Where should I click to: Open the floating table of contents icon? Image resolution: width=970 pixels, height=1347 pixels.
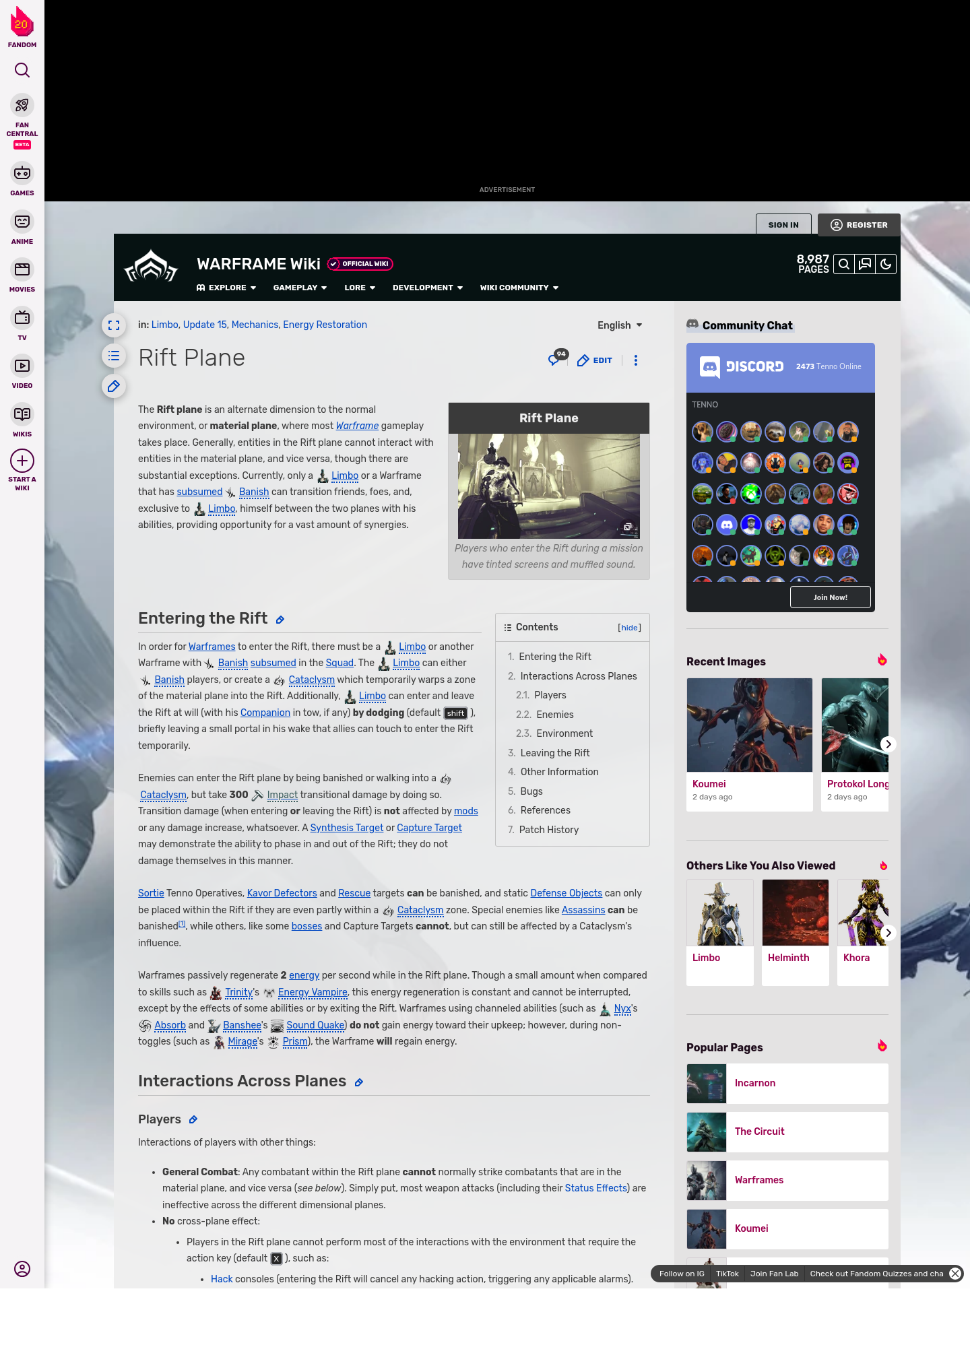[114, 356]
